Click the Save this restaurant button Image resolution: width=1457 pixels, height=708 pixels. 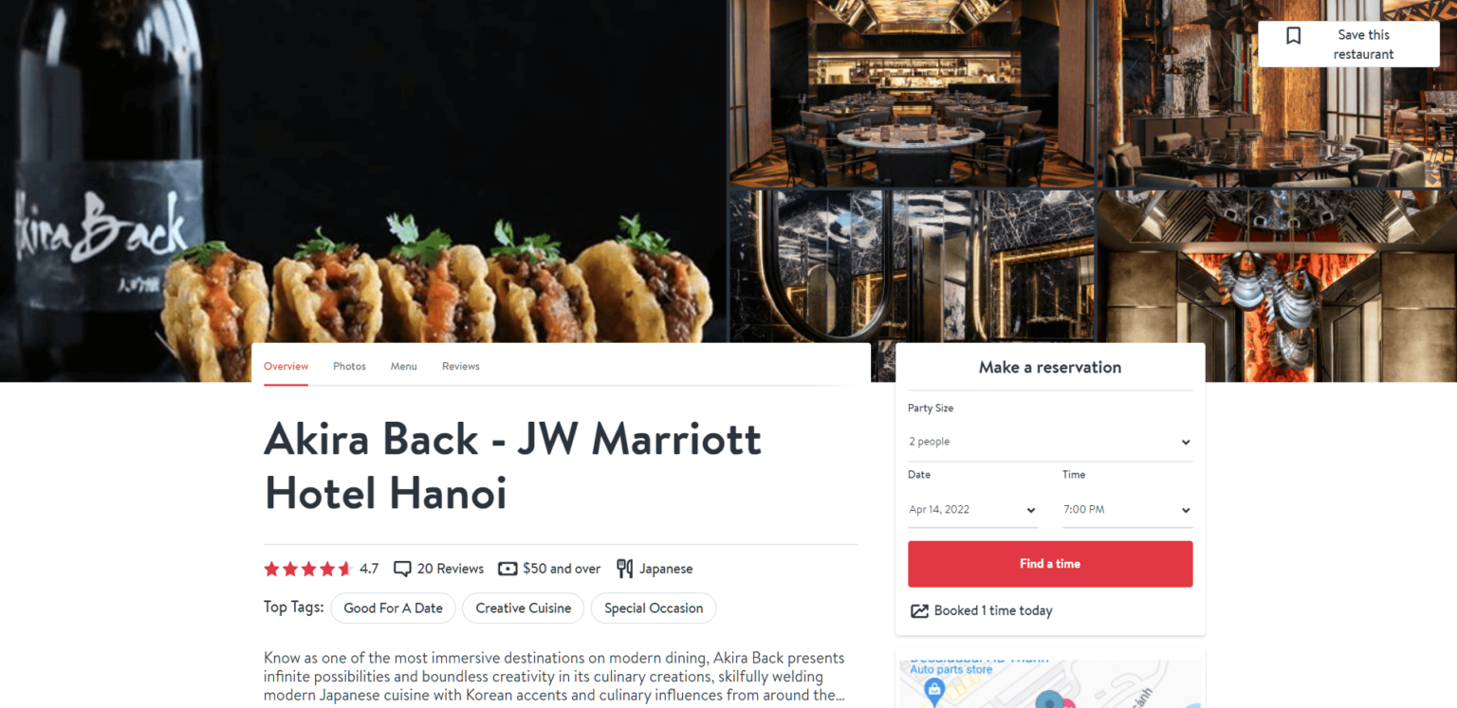(1349, 45)
